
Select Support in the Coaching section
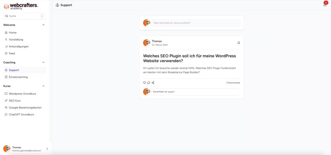[x=25, y=70]
